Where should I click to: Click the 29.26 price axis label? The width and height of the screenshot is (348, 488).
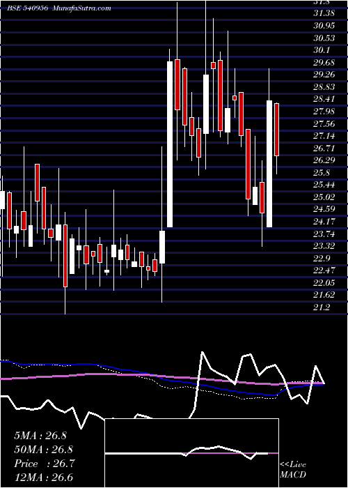[x=324, y=75]
